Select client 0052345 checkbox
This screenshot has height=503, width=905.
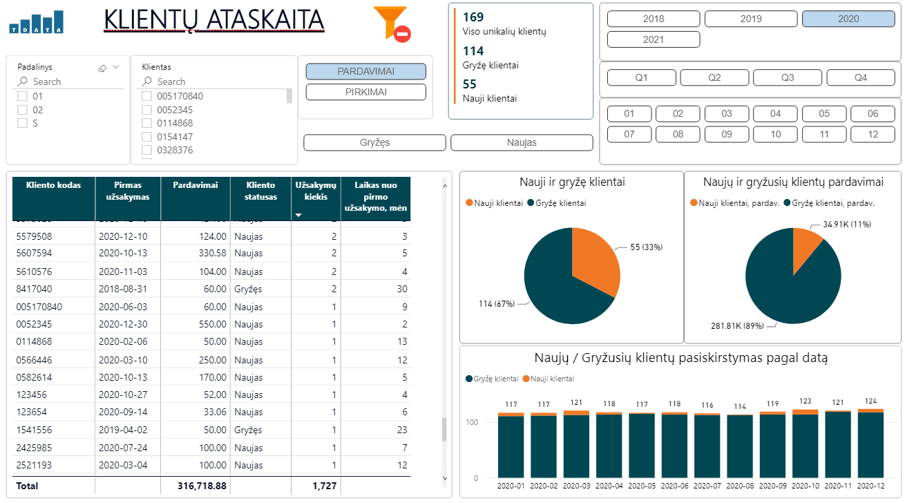(146, 110)
